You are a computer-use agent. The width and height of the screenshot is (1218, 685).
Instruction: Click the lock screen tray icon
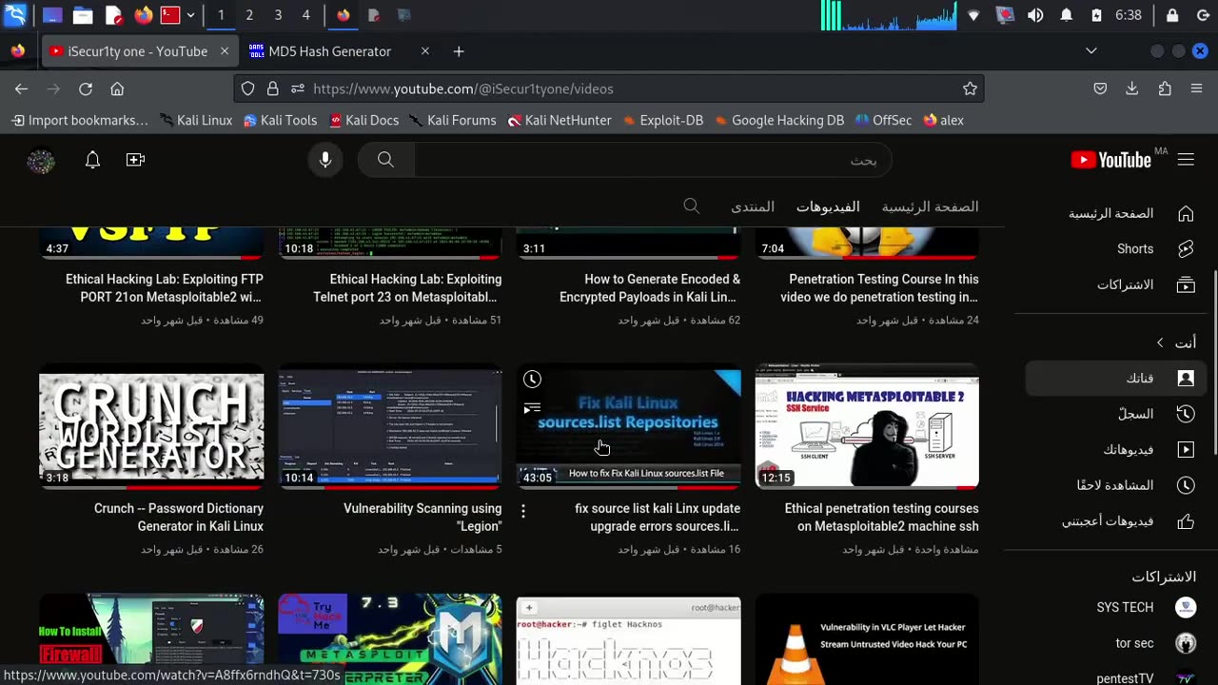coord(1172,15)
